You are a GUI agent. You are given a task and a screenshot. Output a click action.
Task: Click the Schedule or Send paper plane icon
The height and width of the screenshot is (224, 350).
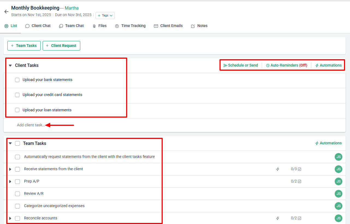(225, 65)
